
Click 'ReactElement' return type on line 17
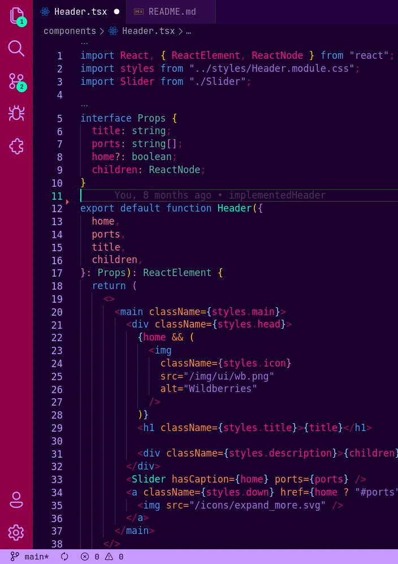178,273
